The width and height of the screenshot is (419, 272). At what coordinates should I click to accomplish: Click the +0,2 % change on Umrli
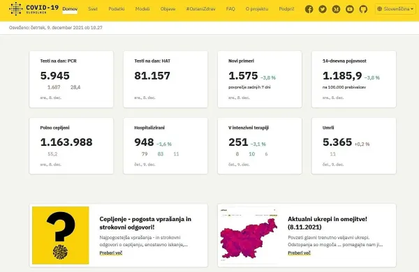point(362,144)
